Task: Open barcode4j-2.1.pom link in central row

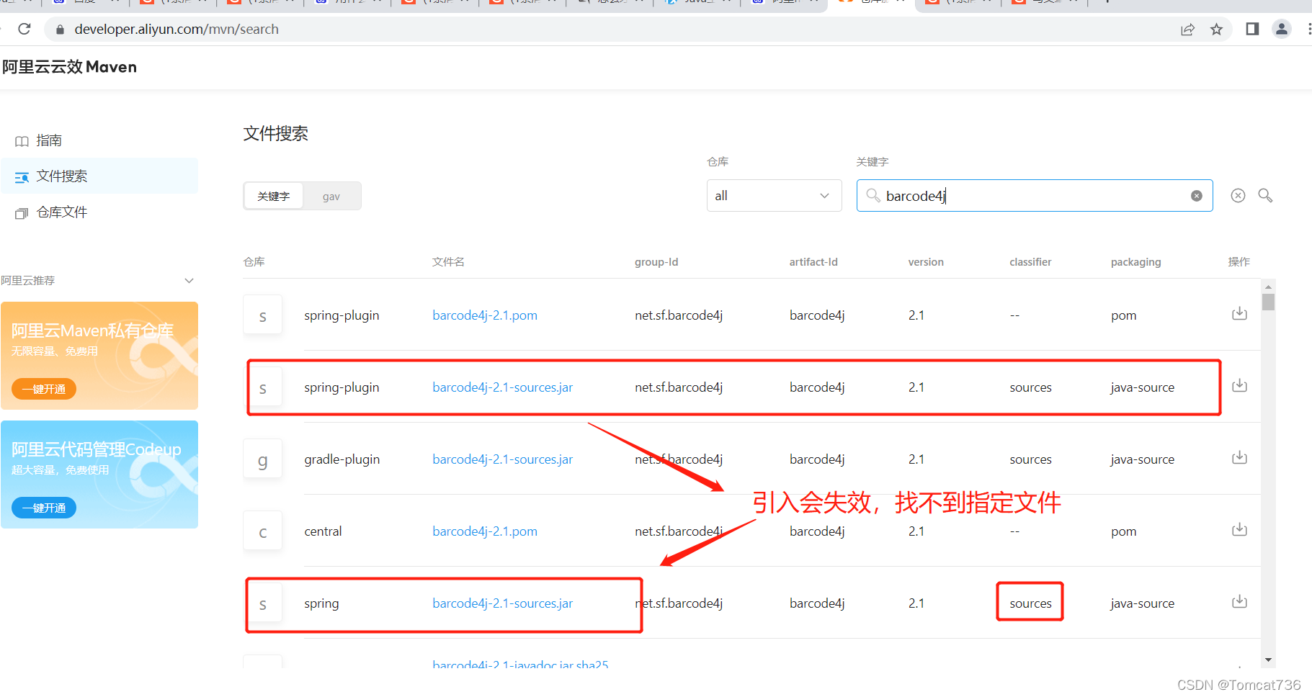Action: [484, 531]
